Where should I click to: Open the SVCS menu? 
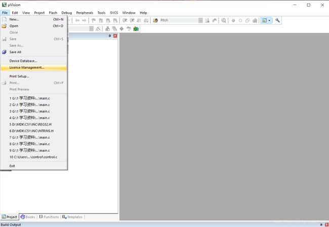tap(114, 13)
